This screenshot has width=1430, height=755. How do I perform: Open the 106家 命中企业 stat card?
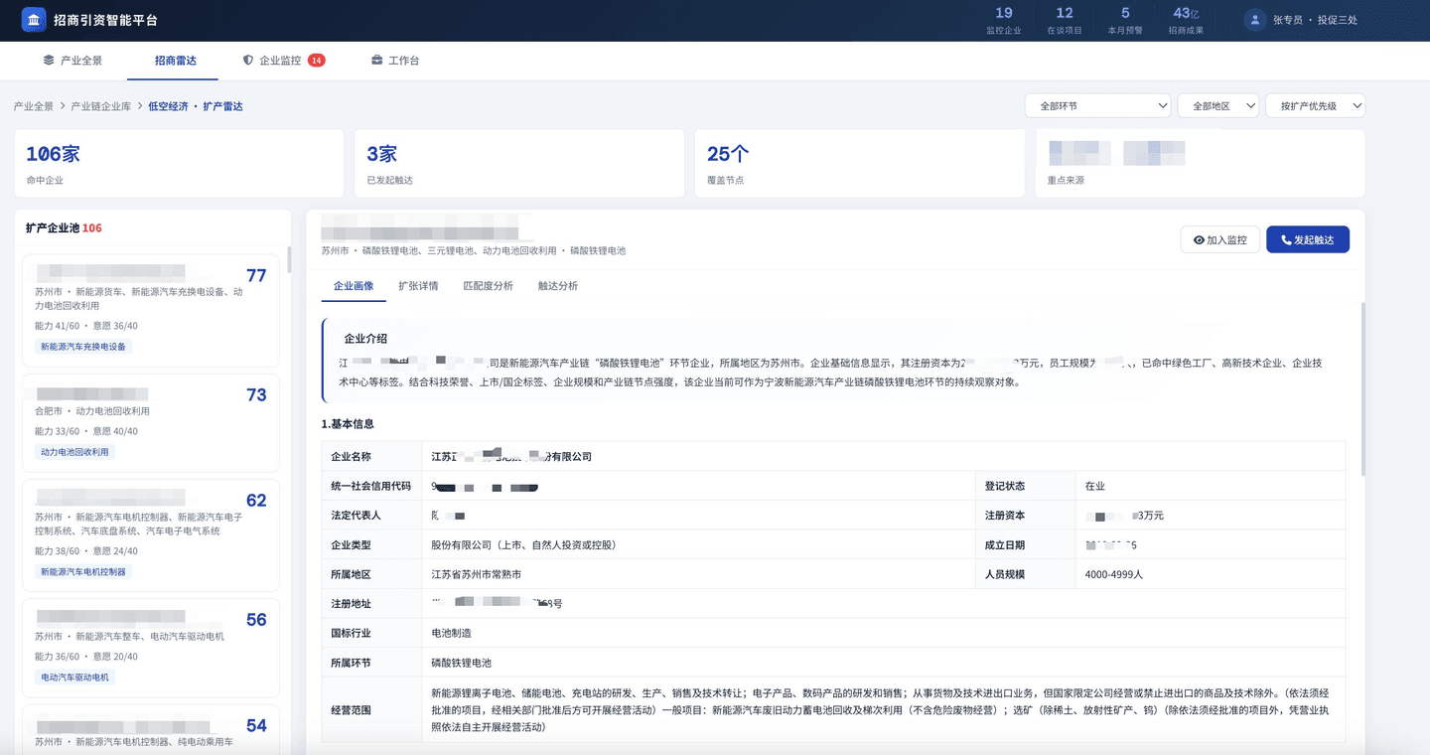click(179, 163)
